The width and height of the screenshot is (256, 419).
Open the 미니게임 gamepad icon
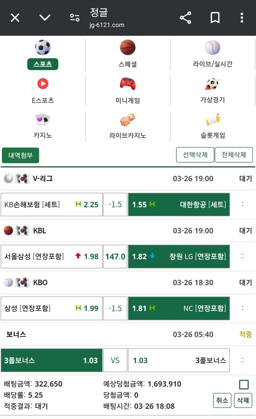click(x=128, y=83)
